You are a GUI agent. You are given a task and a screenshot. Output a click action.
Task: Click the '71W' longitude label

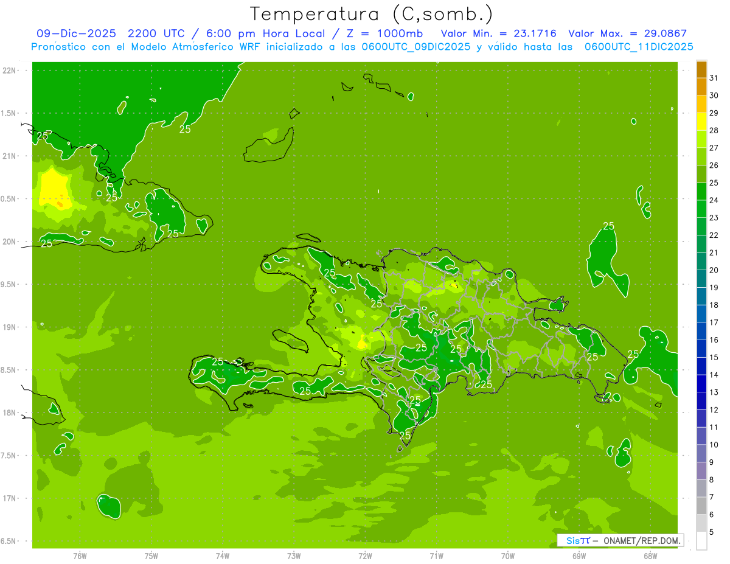(x=436, y=555)
